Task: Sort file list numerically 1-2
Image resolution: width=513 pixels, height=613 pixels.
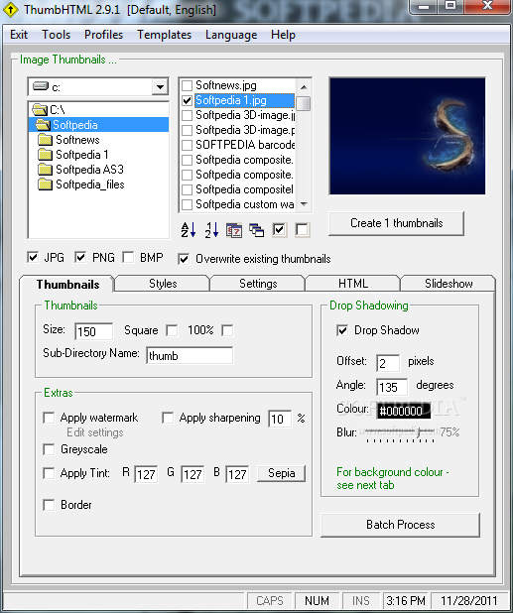Action: click(211, 230)
